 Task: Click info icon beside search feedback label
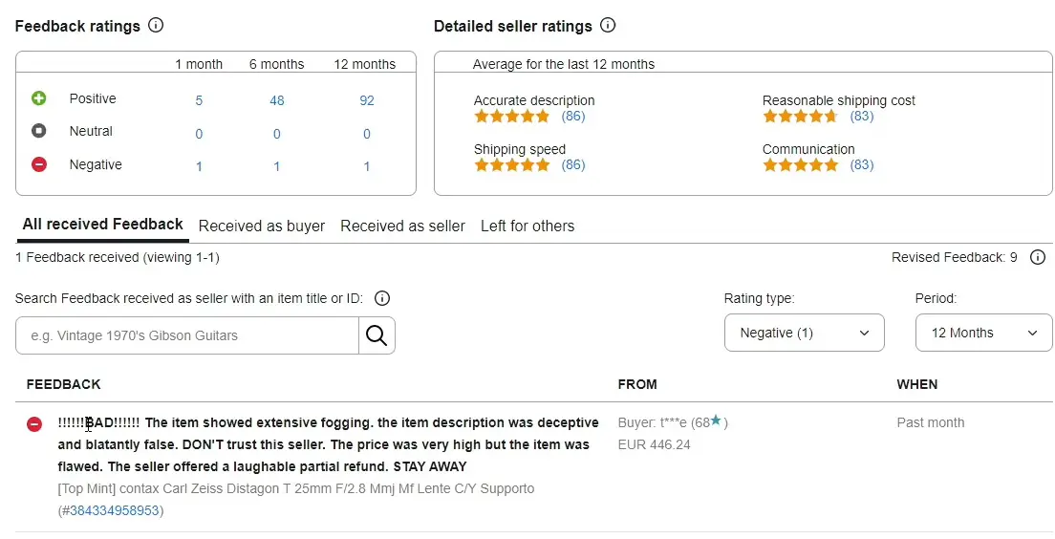[x=382, y=298]
